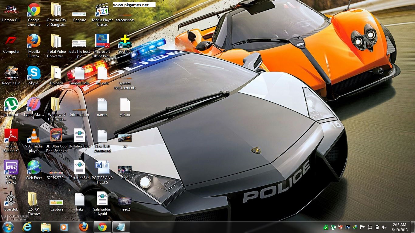This screenshot has width=415, height=233.
Task: Launch µTorrent from the desktop shortcut
Action: point(11,107)
